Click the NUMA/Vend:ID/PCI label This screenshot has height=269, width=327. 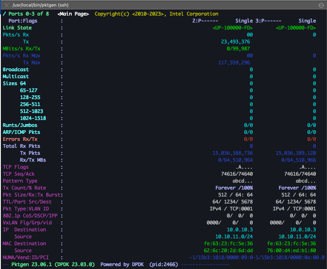(x=26, y=258)
